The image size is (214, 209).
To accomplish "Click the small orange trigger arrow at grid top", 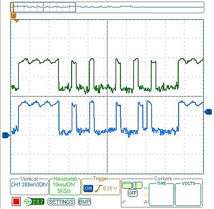I will [x=17, y=21].
